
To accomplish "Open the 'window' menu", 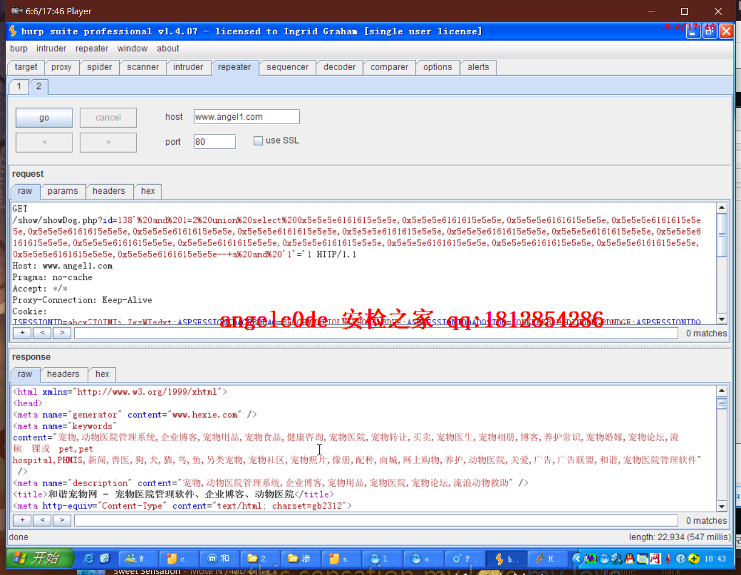I will click(132, 48).
